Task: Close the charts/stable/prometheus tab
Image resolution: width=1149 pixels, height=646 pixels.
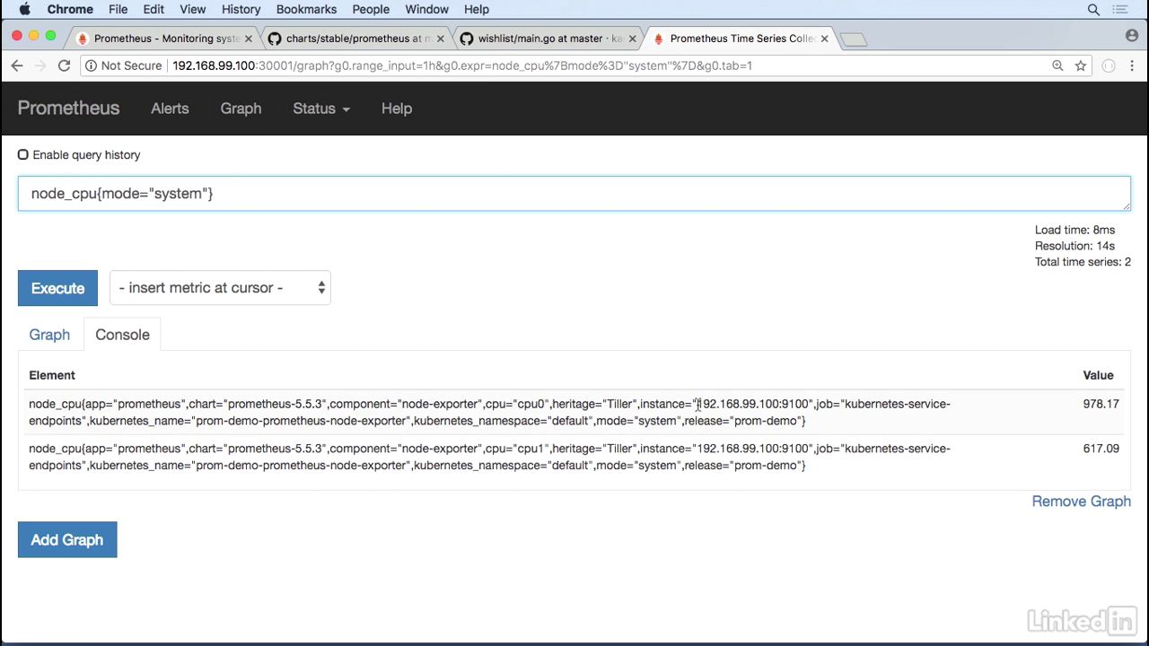Action: coord(440,39)
